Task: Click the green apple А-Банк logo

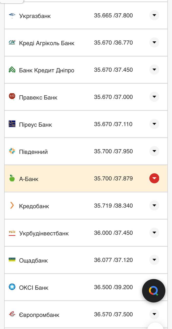Action: (x=12, y=178)
